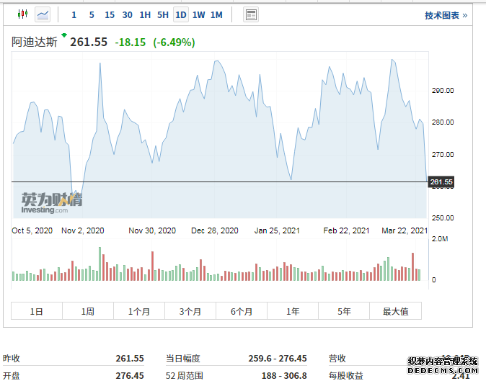
Task: Show the 1周 time range
Action: coord(88,311)
